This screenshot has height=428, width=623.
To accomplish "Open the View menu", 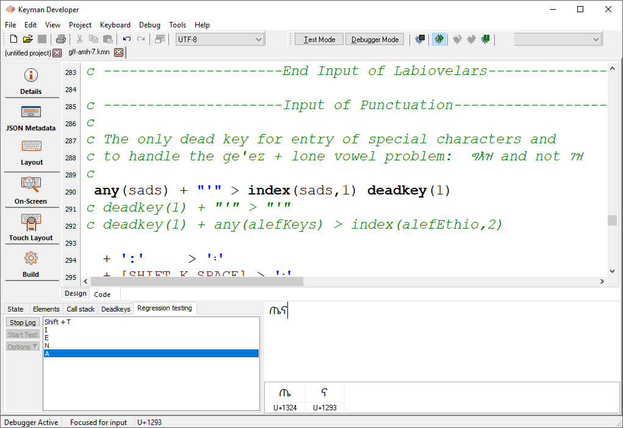I will point(52,24).
